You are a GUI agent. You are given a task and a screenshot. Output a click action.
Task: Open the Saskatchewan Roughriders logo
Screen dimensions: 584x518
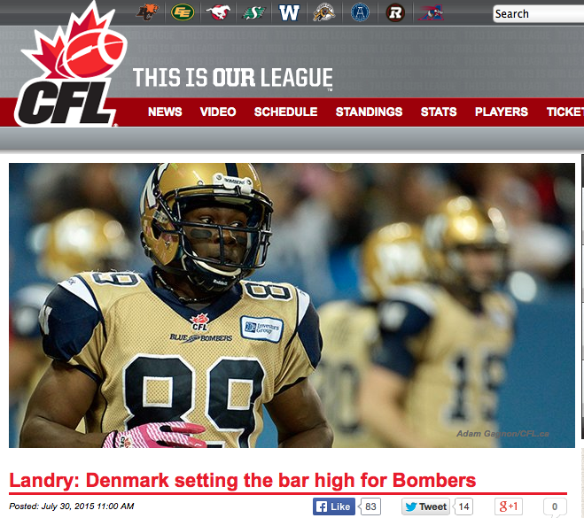[253, 13]
